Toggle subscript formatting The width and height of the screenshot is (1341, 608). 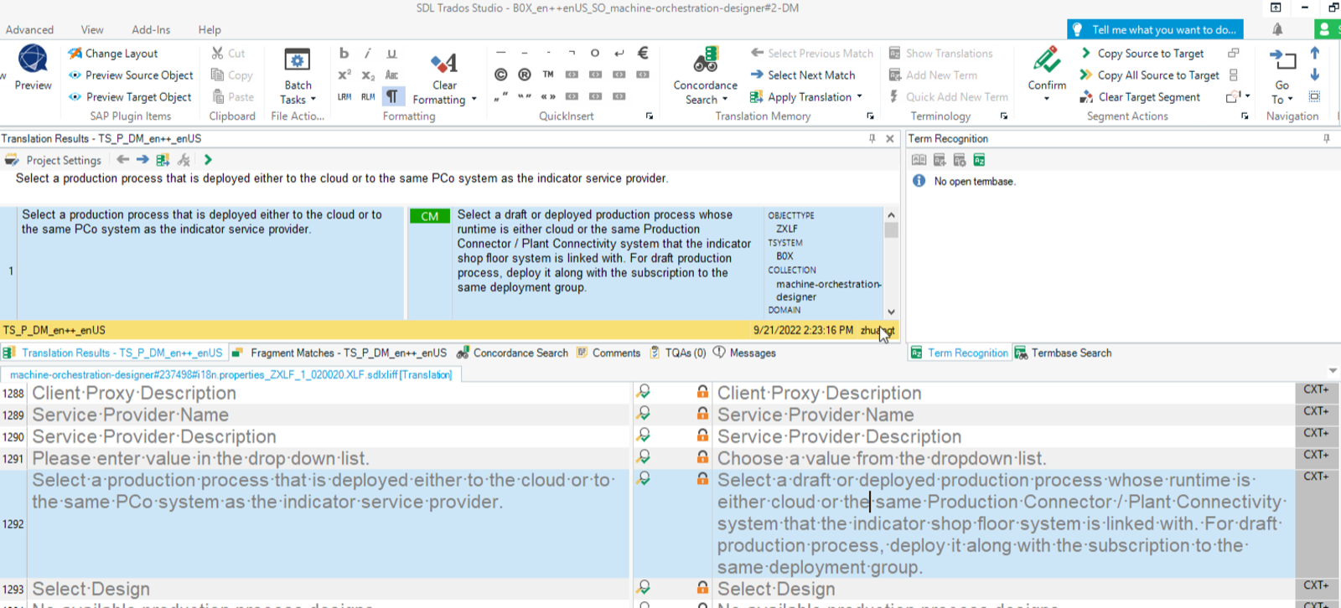368,75
